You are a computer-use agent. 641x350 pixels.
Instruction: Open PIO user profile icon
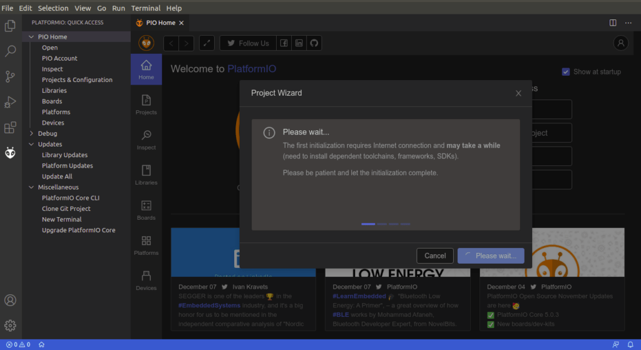point(620,43)
